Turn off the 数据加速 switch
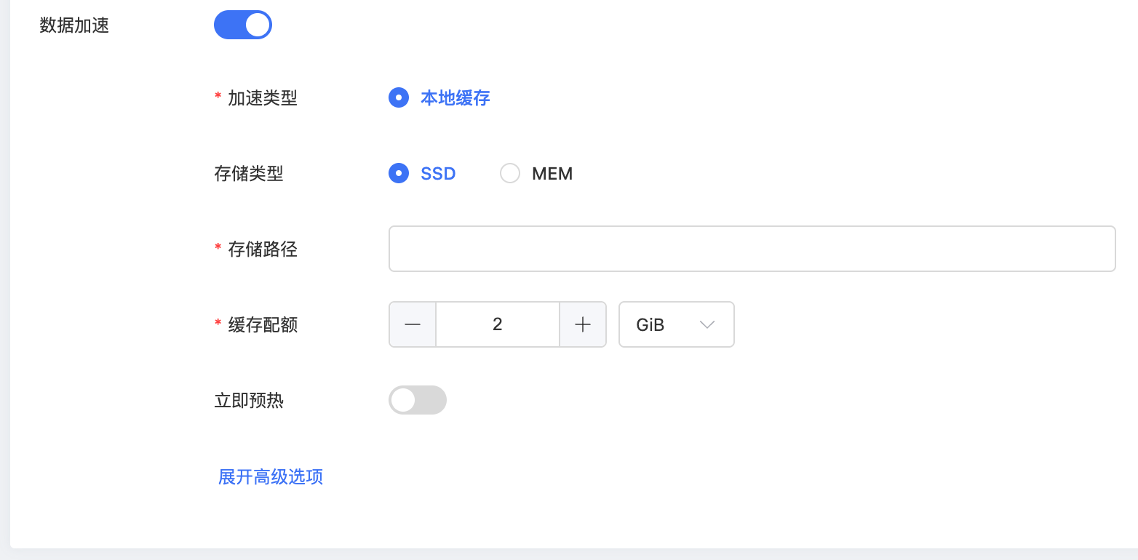 click(243, 25)
